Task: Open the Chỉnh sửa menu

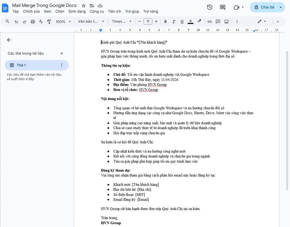Action: 31,12
